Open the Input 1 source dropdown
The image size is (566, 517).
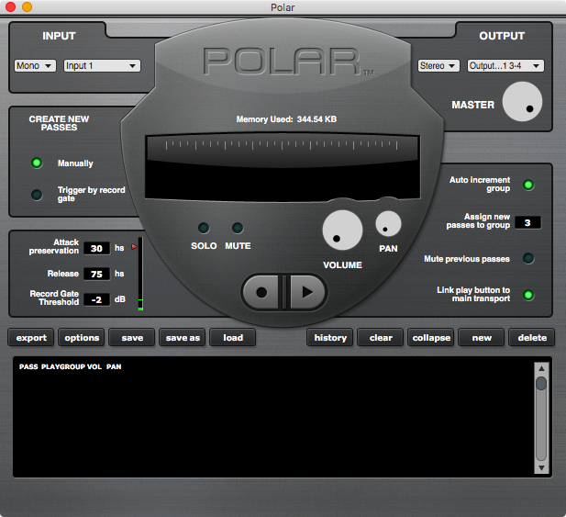(x=102, y=66)
